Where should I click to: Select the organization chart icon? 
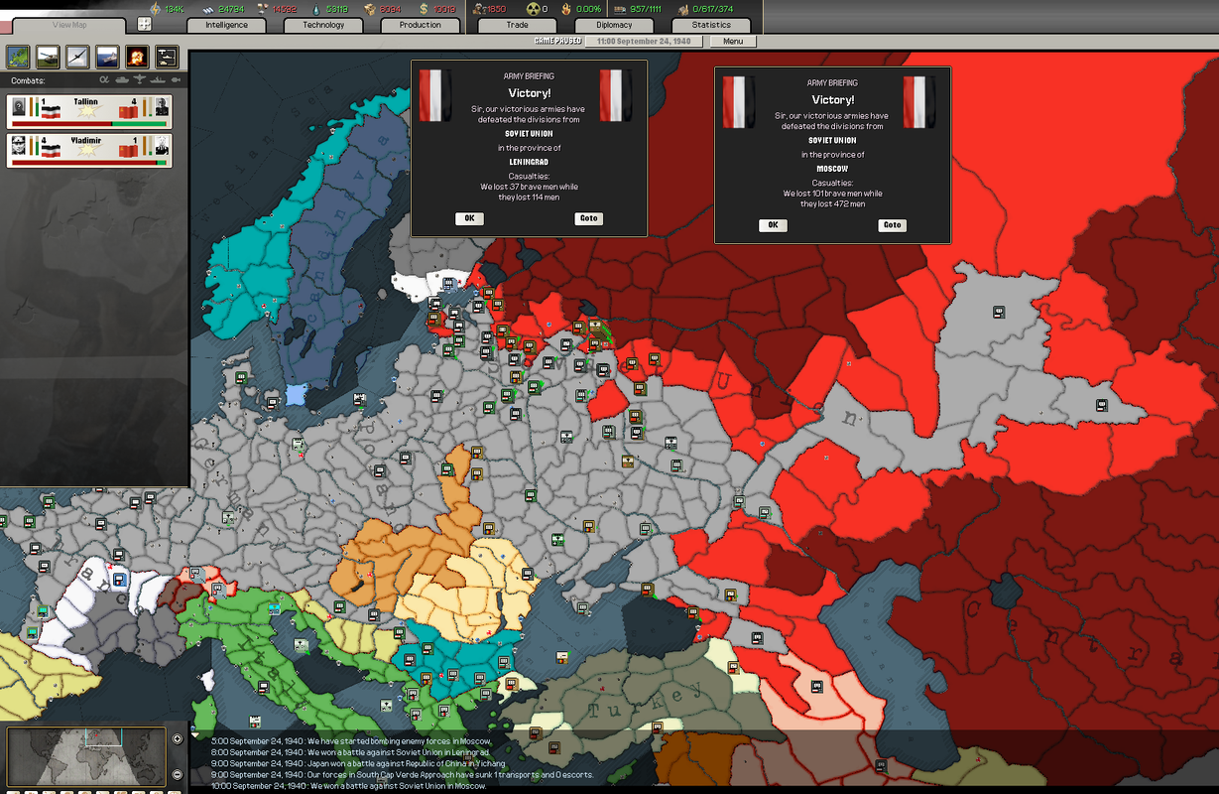tap(167, 57)
